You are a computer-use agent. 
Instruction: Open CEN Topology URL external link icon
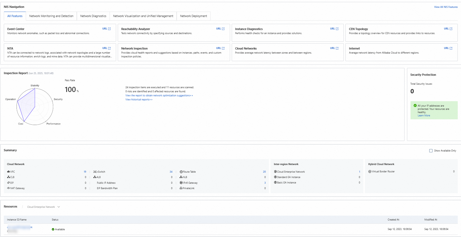(x=451, y=29)
